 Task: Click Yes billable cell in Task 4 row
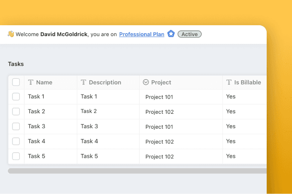coord(245,141)
